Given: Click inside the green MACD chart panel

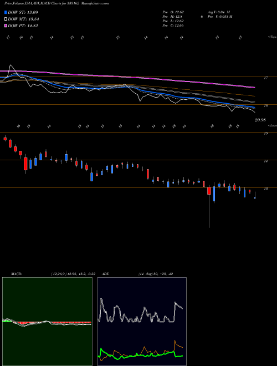Looking at the screenshot, I should point(47,322).
